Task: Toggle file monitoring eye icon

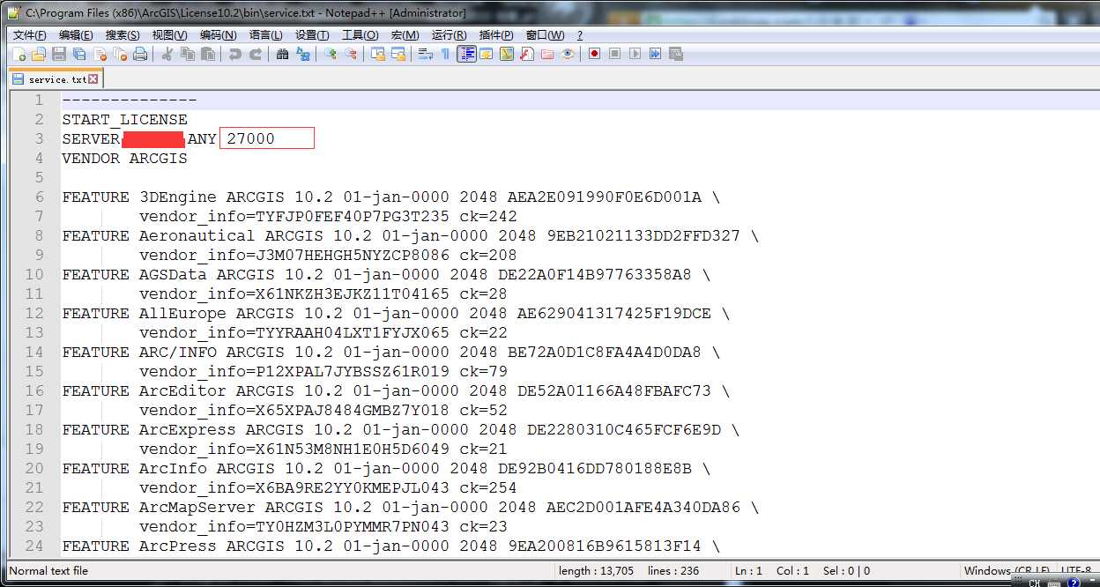Action: [x=568, y=54]
